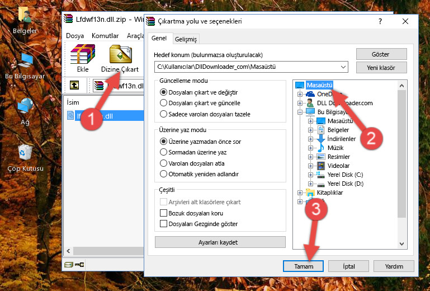Viewport: 430px width, 291px height.
Task: Expand the Videolar tree node
Action: (x=310, y=166)
